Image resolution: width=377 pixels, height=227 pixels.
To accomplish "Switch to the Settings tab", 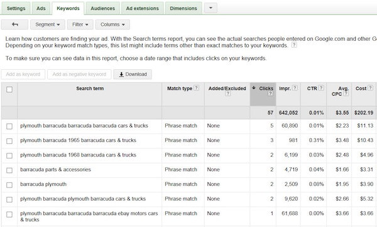I will point(16,8).
